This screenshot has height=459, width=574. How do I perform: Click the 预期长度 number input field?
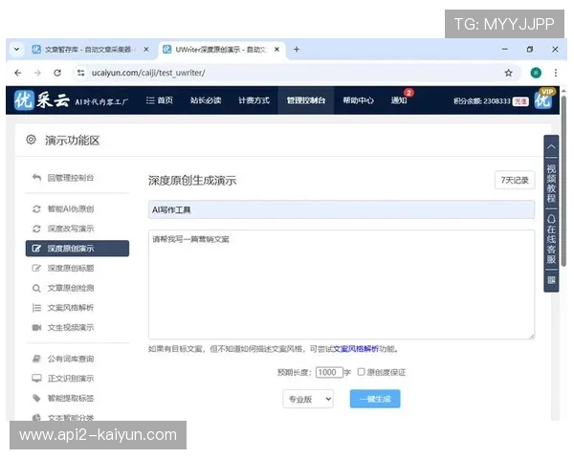click(328, 372)
